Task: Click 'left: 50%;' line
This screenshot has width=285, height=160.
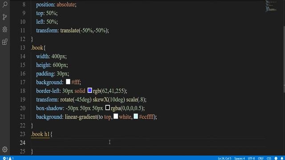Action: click(x=47, y=22)
